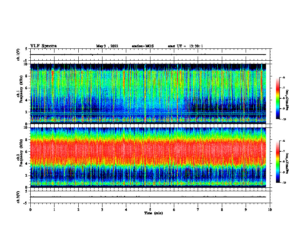Click the '-10' label on ch.2 color bar
Image resolution: width=304 pixels, height=235 pixels.
click(x=284, y=183)
